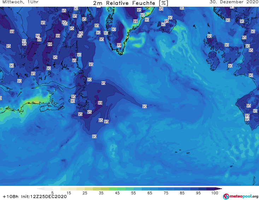
Task: Click the '2m Relative Feuchte [%]' map title
Action: (131, 3)
